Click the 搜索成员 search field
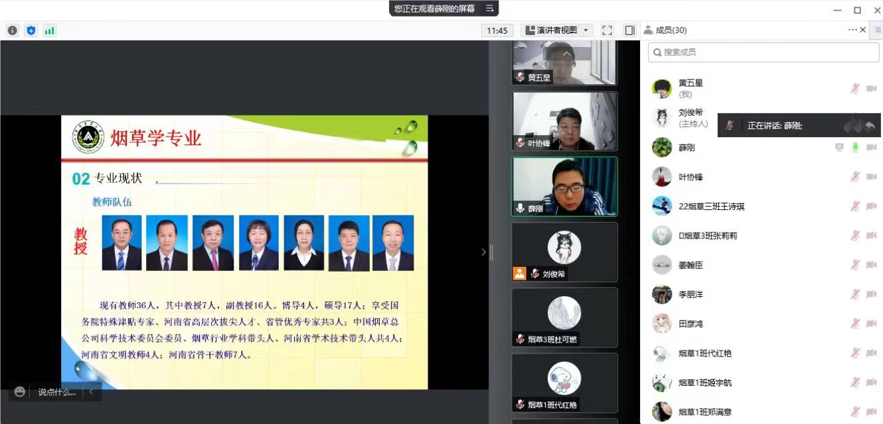The height and width of the screenshot is (424, 883). 762,52
